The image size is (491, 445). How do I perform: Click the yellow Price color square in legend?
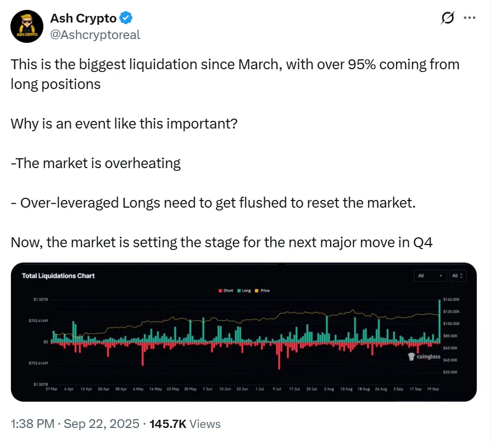(257, 290)
